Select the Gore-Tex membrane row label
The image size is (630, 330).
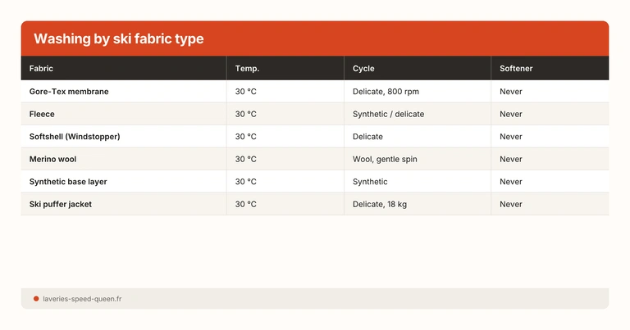[x=69, y=92]
